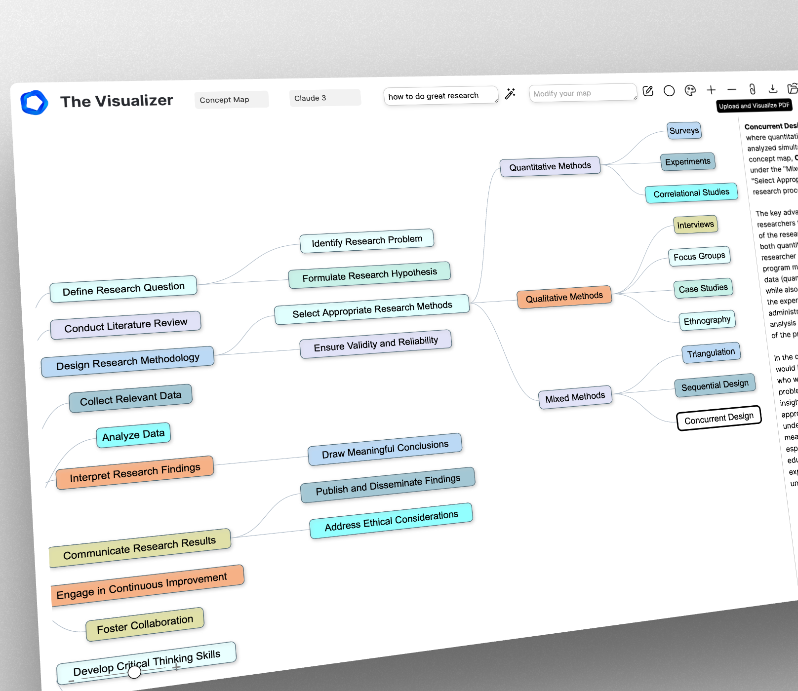The image size is (798, 691).
Task: Open saved maps with the folder icon
Action: point(792,89)
